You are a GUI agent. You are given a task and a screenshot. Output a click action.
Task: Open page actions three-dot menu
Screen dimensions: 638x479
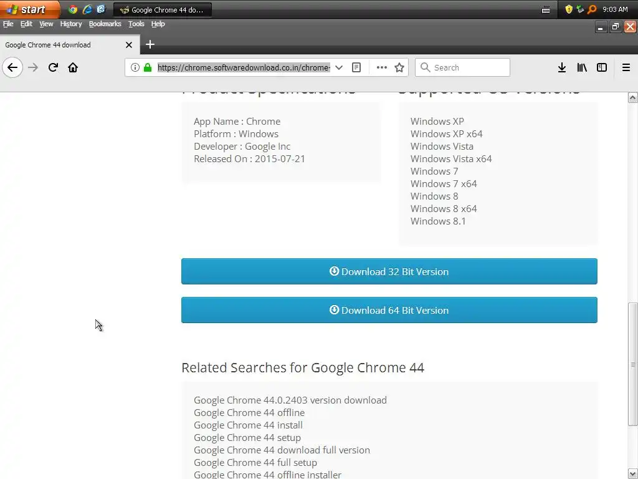tap(381, 67)
